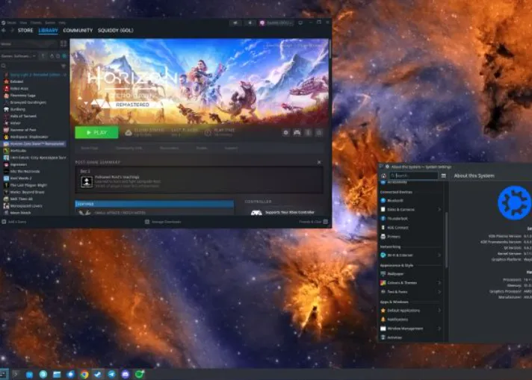Open Bluetooth in System Settings sidebar
532x380 pixels.
[x=412, y=201]
